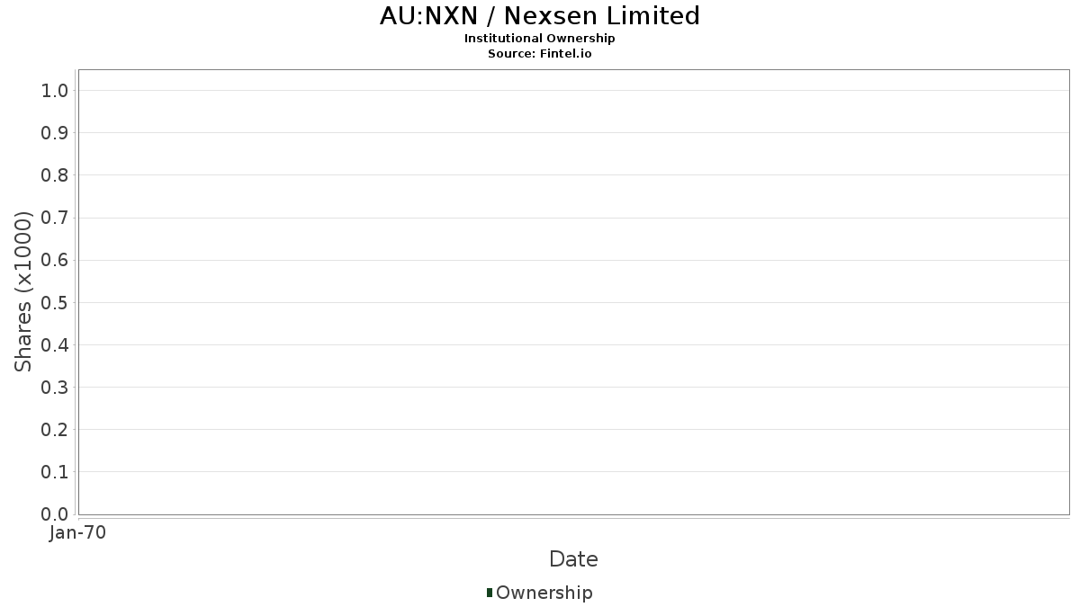1080x607 pixels.
Task: Click the Jan-70 x-axis tick label
Action: click(78, 533)
